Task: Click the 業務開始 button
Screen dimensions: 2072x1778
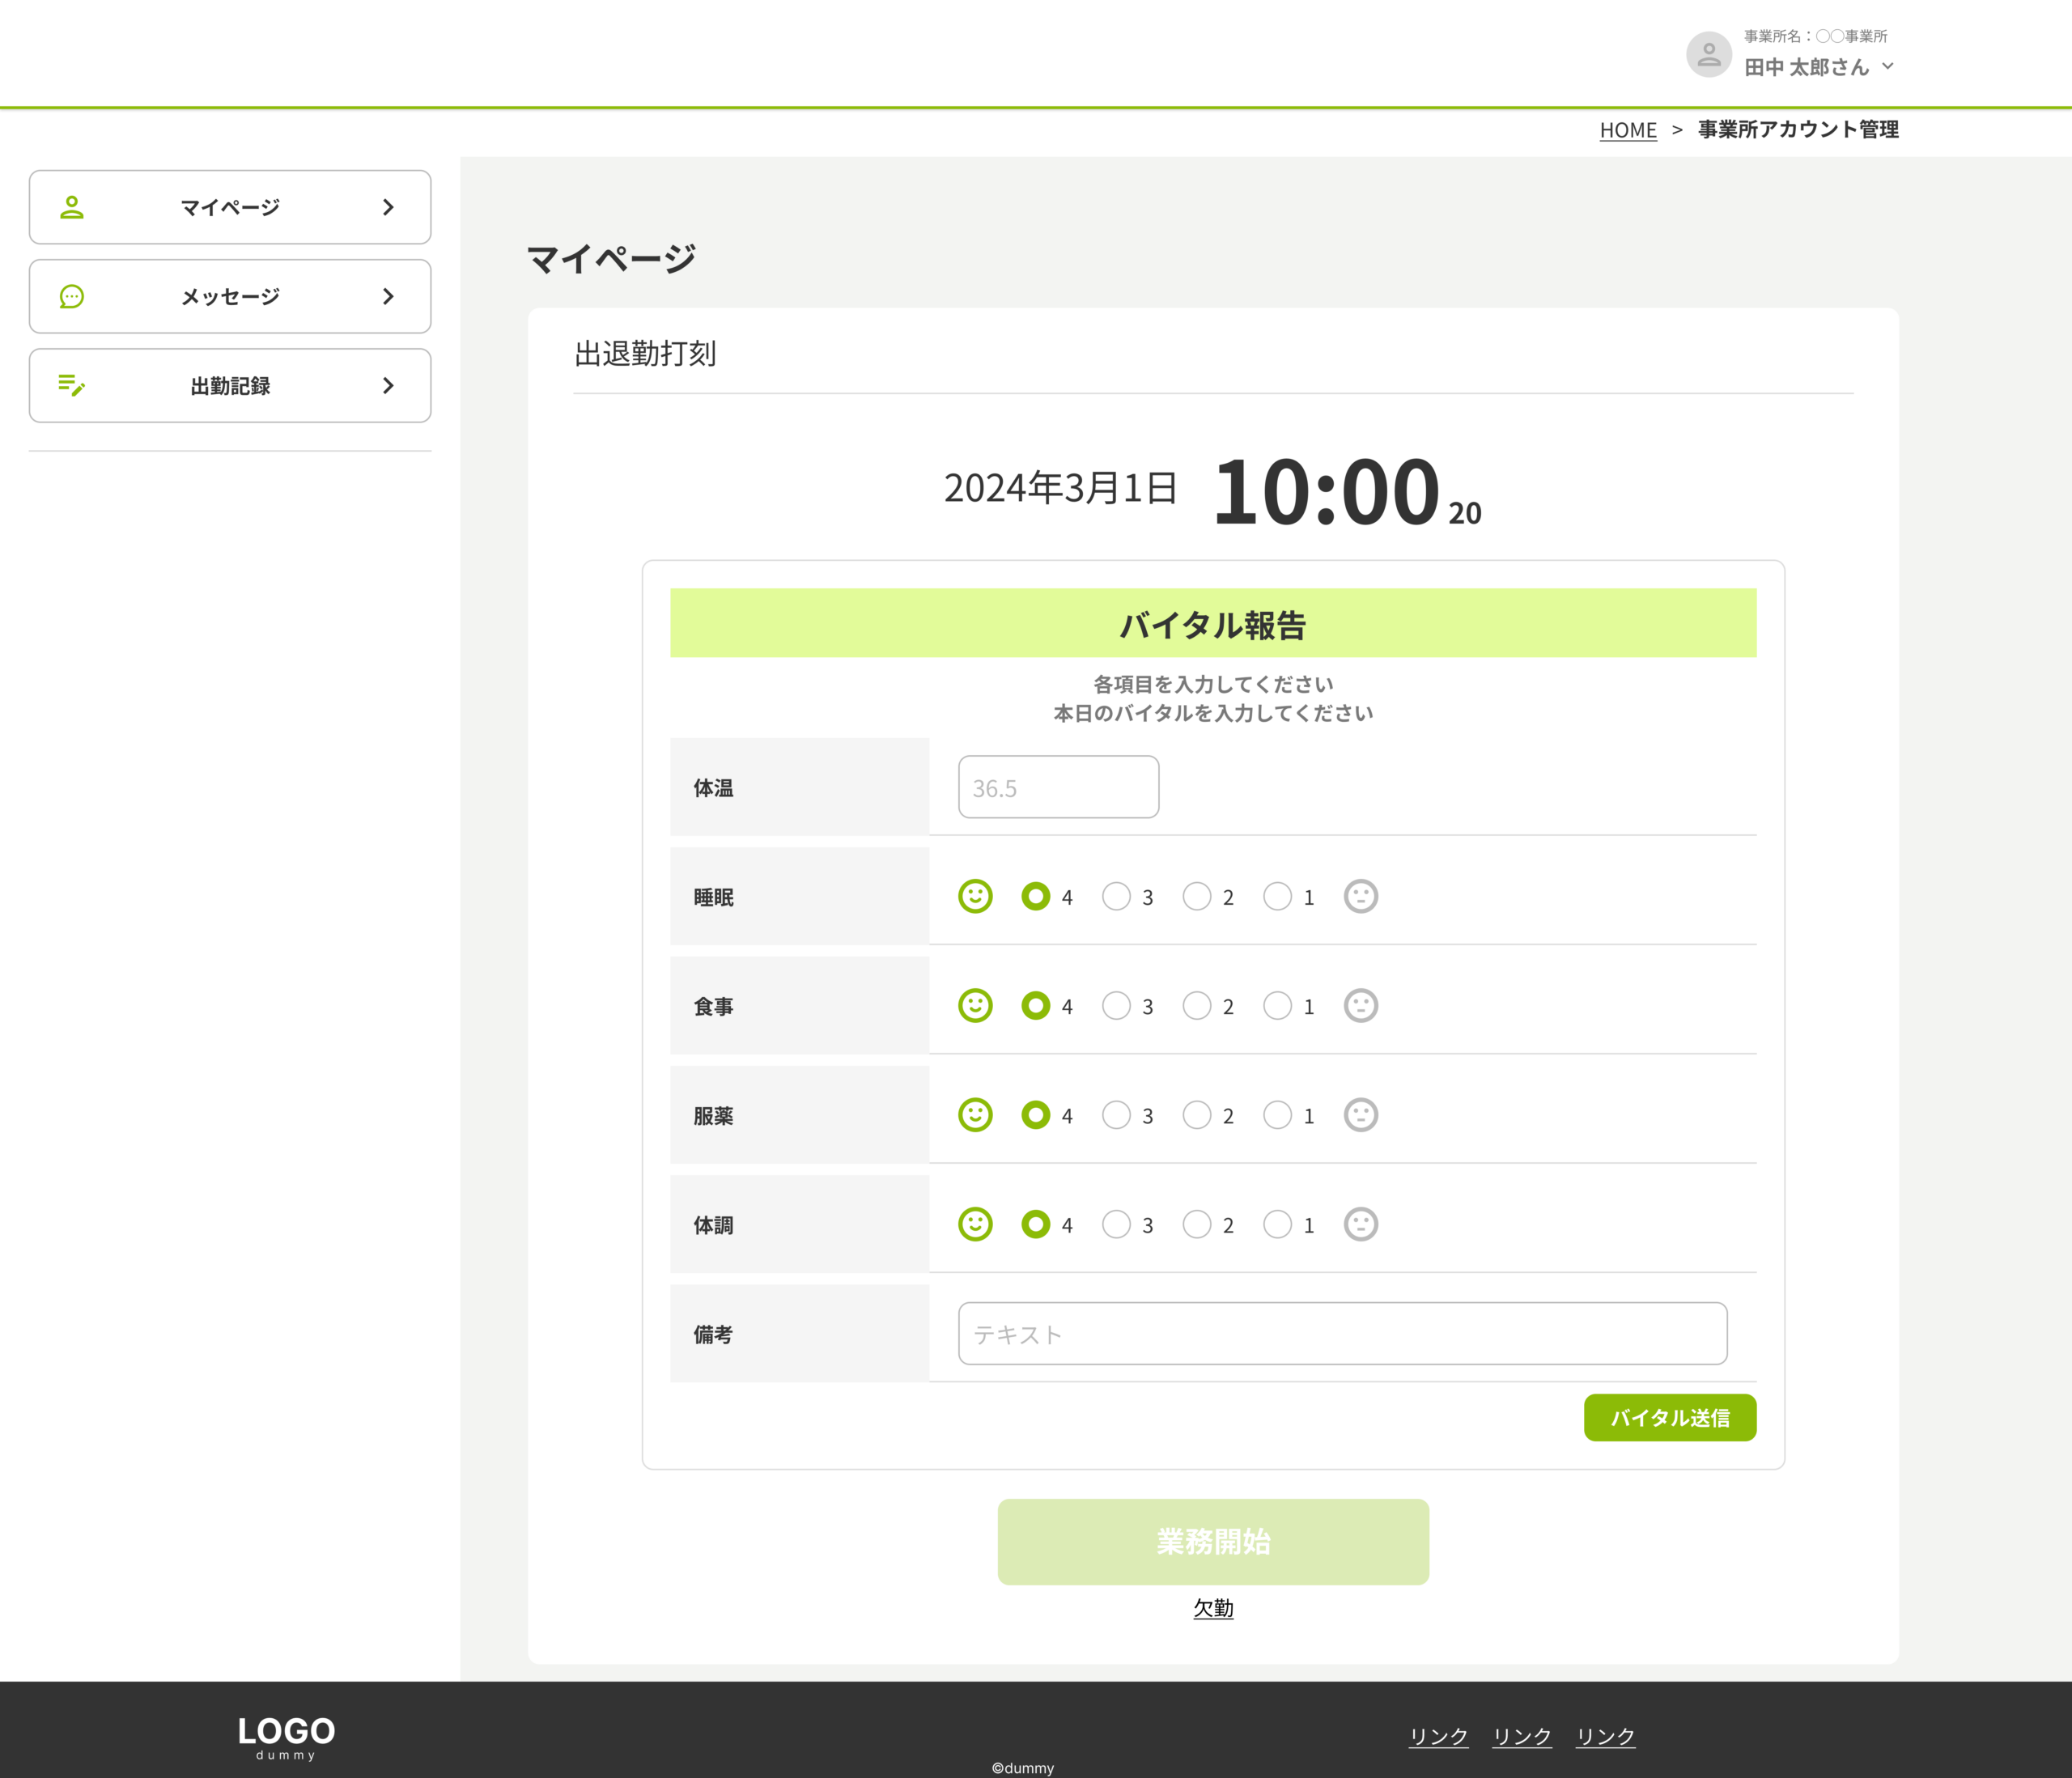Action: coord(1213,1541)
